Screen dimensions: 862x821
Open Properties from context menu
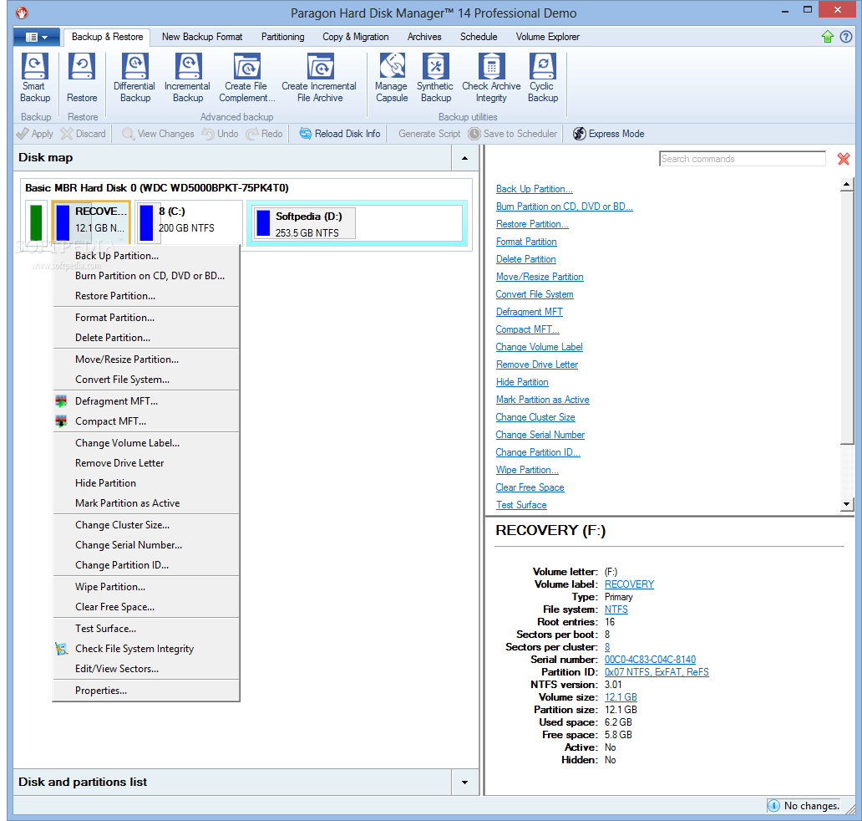[x=146, y=691]
